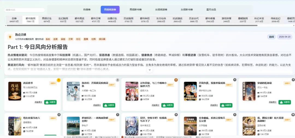Image resolution: width=295 pixels, height=138 pixels.
Task: Click the 追问 button
Action: pyautogui.click(x=271, y=37)
